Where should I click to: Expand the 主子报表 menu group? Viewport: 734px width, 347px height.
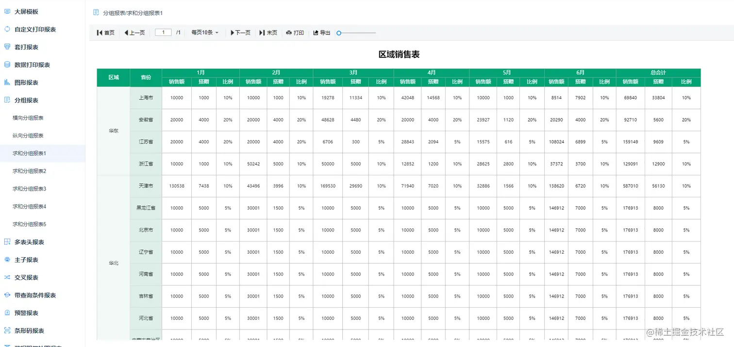[42, 260]
